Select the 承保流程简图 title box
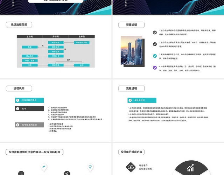Image resolution: width=224 pixels, height=175 pixels. click(19, 25)
